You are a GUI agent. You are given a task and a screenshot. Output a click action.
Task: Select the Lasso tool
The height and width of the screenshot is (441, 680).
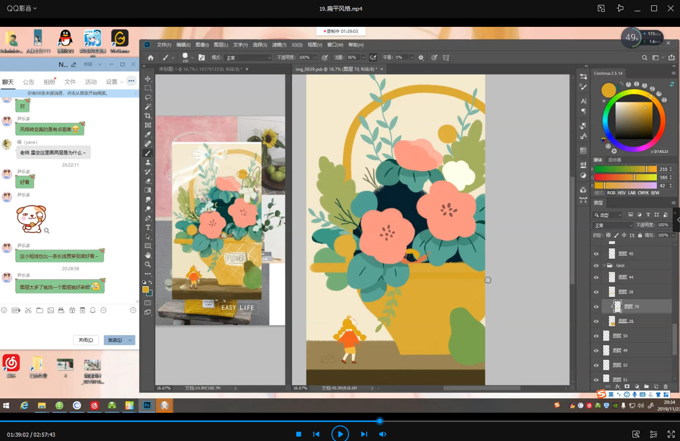point(148,97)
